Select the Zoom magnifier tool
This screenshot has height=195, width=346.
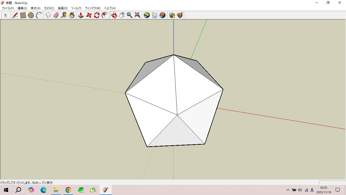(x=129, y=15)
